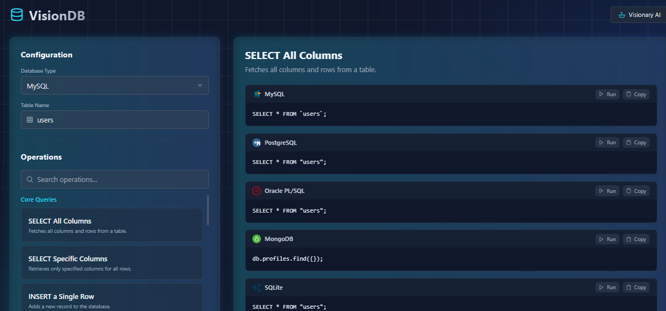Focus the Search operations box
Screen dimensions: 666x311
[115, 179]
